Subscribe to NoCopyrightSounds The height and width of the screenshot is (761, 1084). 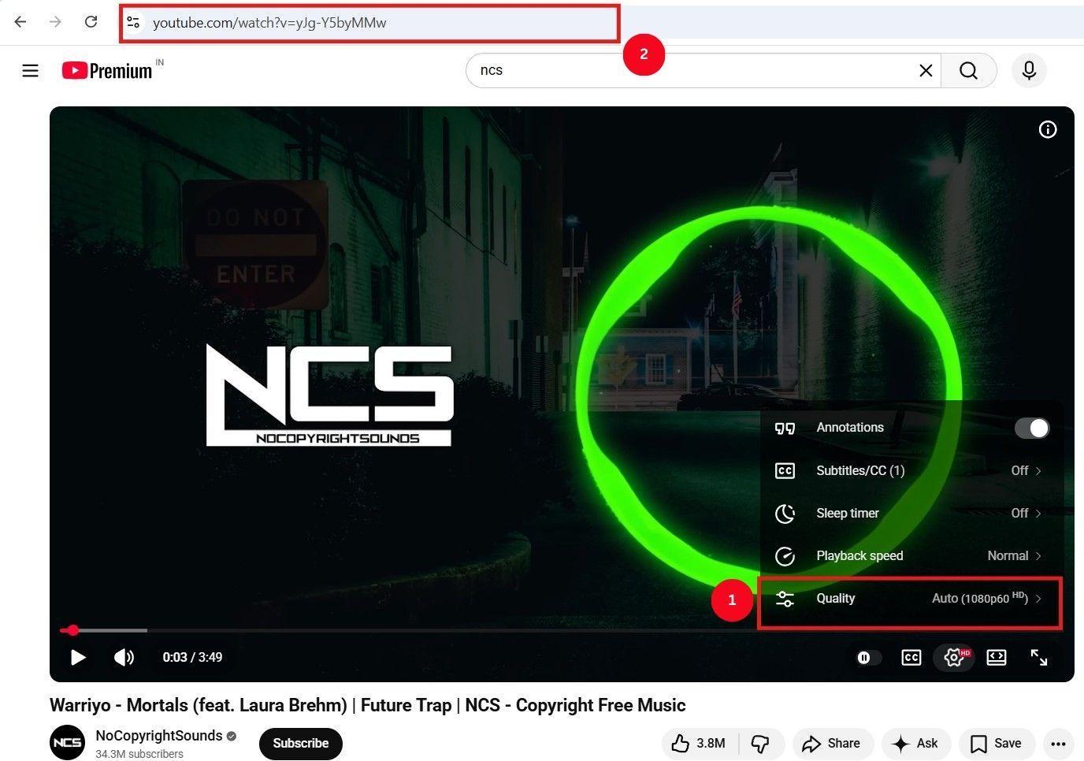[x=300, y=743]
